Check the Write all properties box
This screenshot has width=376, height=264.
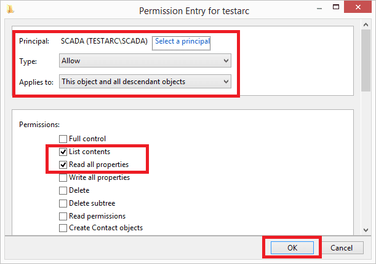pos(63,177)
